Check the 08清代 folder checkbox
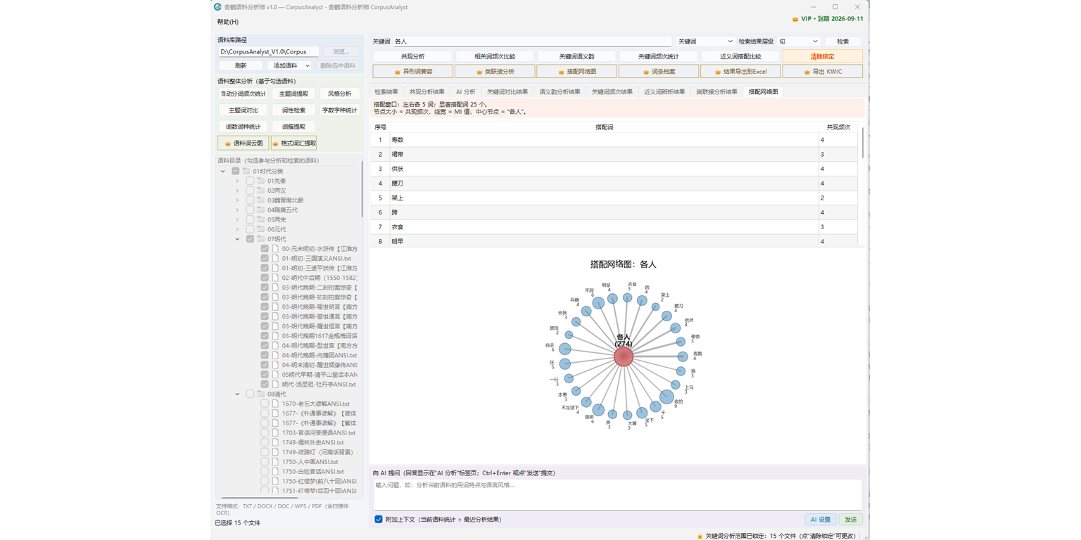Screen dimensions: 1081x540 point(250,394)
